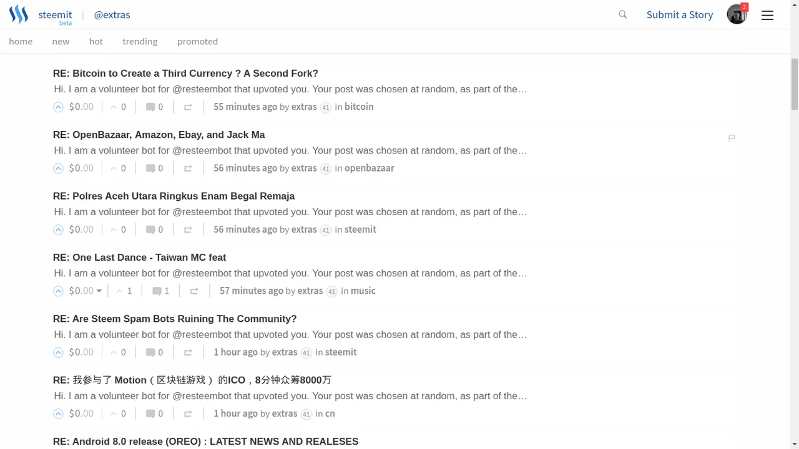
Task: Upvote the Steem Spam Bots post
Action: tap(58, 352)
